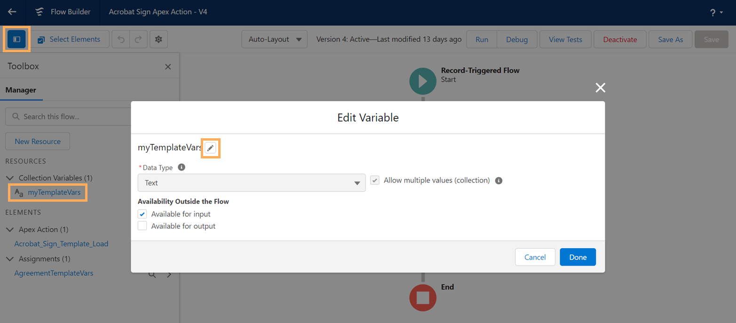Open the Select Elements tool
The image size is (736, 323).
70,39
